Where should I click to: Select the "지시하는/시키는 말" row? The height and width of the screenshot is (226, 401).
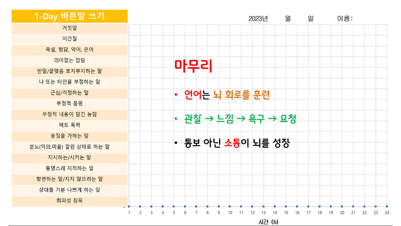70,158
